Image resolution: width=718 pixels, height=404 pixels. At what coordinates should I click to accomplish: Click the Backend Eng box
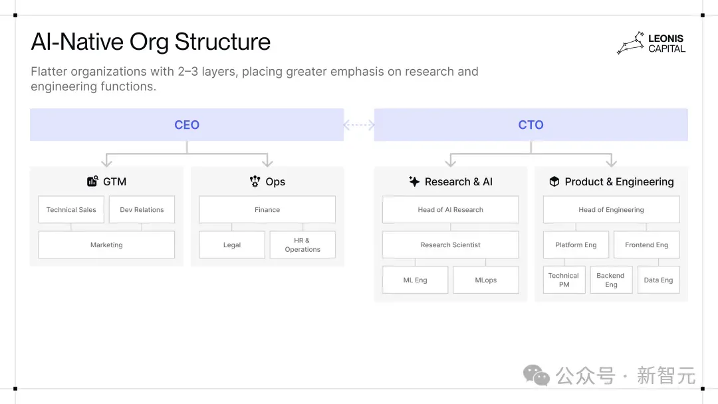(612, 280)
